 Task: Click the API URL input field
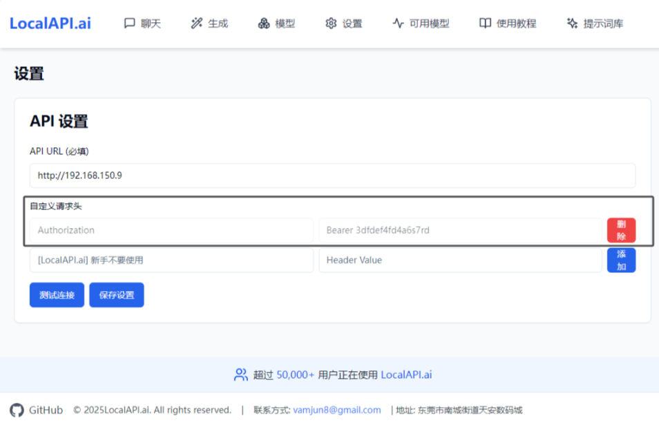point(332,176)
